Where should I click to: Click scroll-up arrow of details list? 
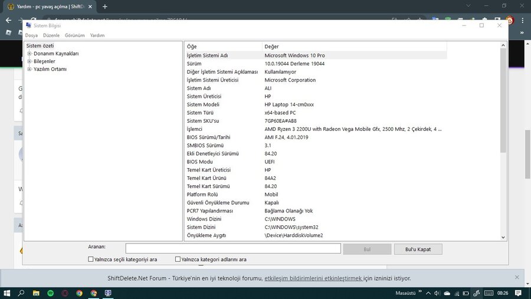pos(503,45)
